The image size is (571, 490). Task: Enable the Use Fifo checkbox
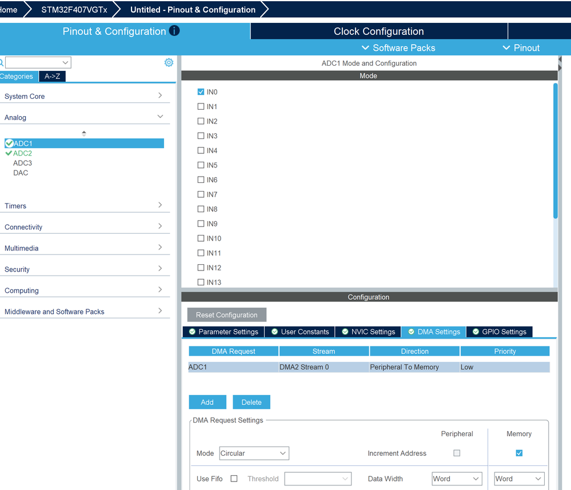pyautogui.click(x=234, y=479)
